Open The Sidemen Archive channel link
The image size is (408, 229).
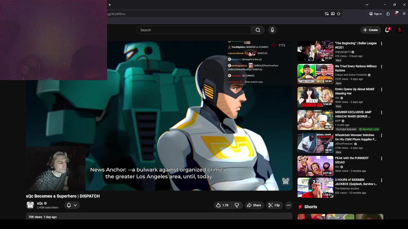(347, 189)
